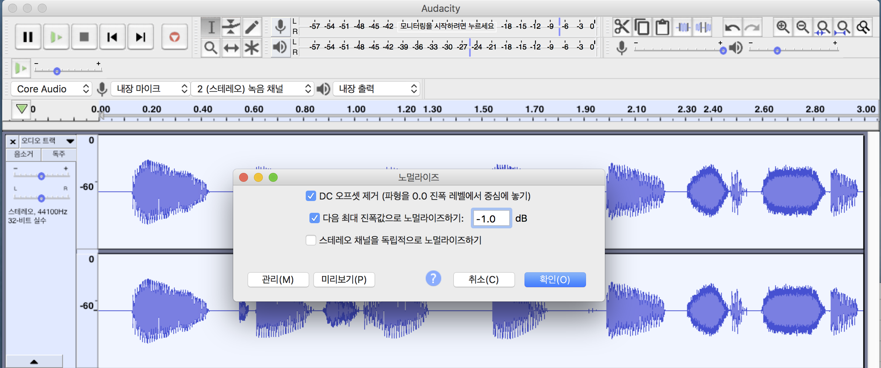
Task: Select the Draw pencil tool
Action: [x=252, y=27]
